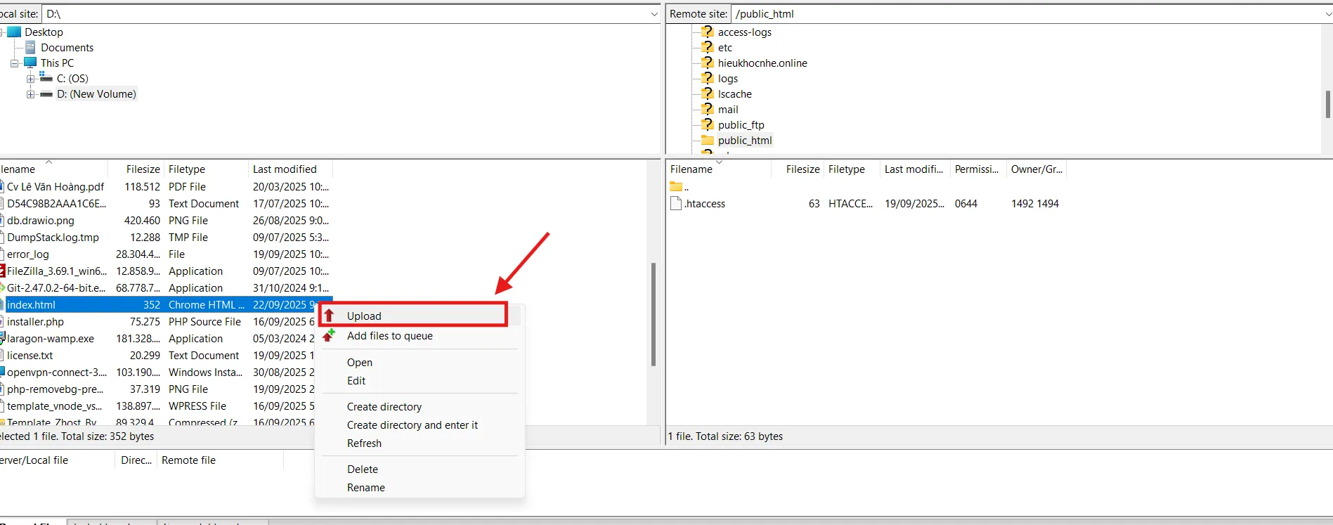Image resolution: width=1333 pixels, height=525 pixels.
Task: Click the parent directory folder icon
Action: coord(676,186)
